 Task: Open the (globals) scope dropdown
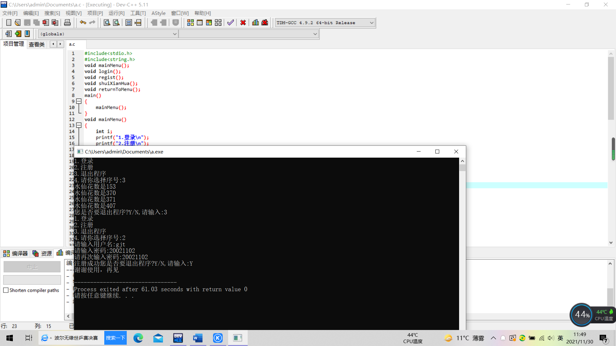point(175,34)
